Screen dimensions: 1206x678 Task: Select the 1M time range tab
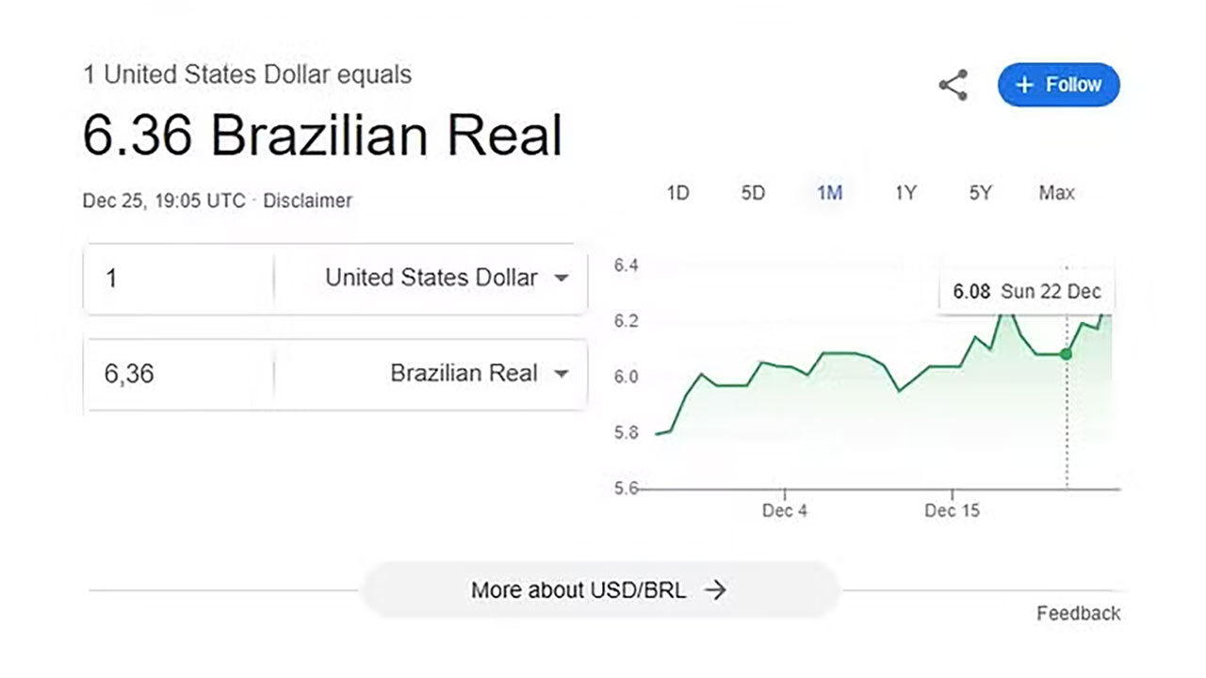[x=829, y=193]
